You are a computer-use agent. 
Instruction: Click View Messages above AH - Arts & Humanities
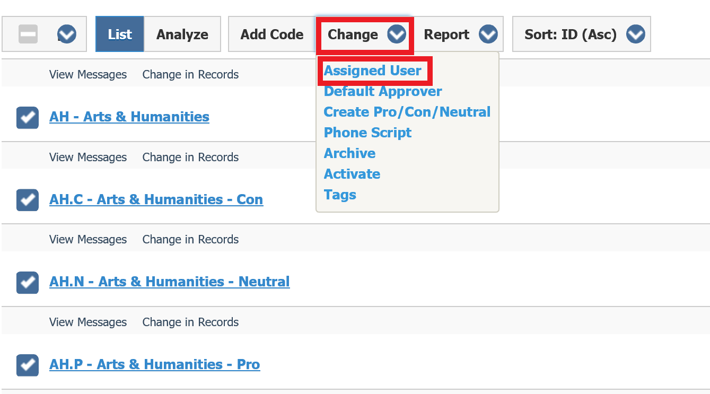(88, 75)
